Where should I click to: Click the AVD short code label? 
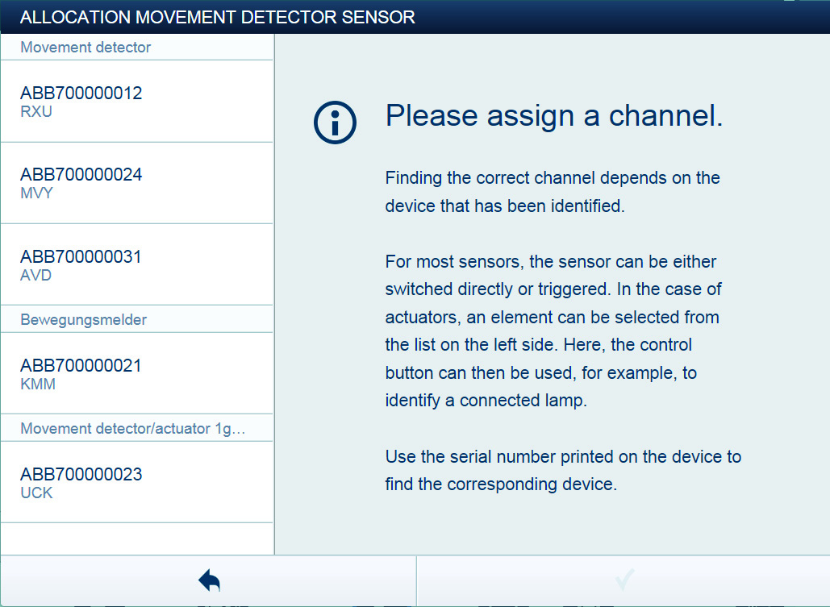tap(36, 275)
